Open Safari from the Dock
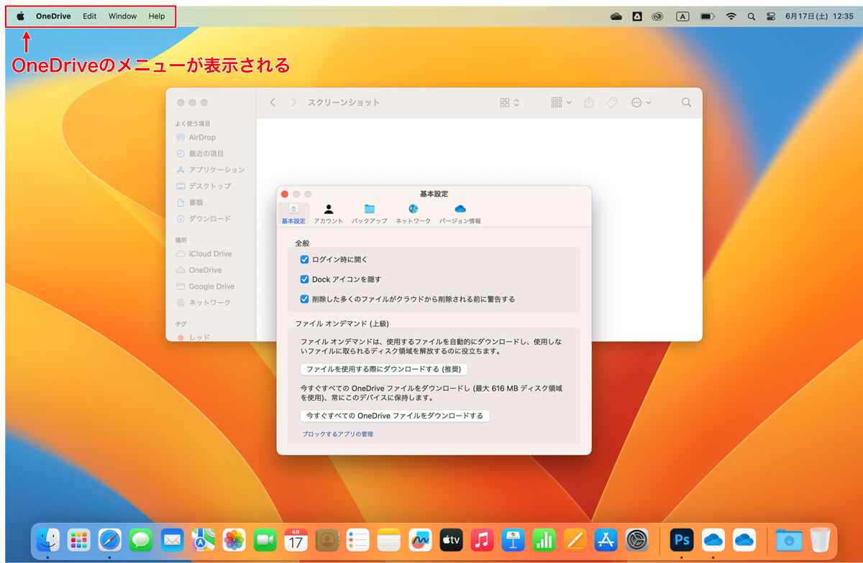This screenshot has width=863, height=563. (110, 539)
